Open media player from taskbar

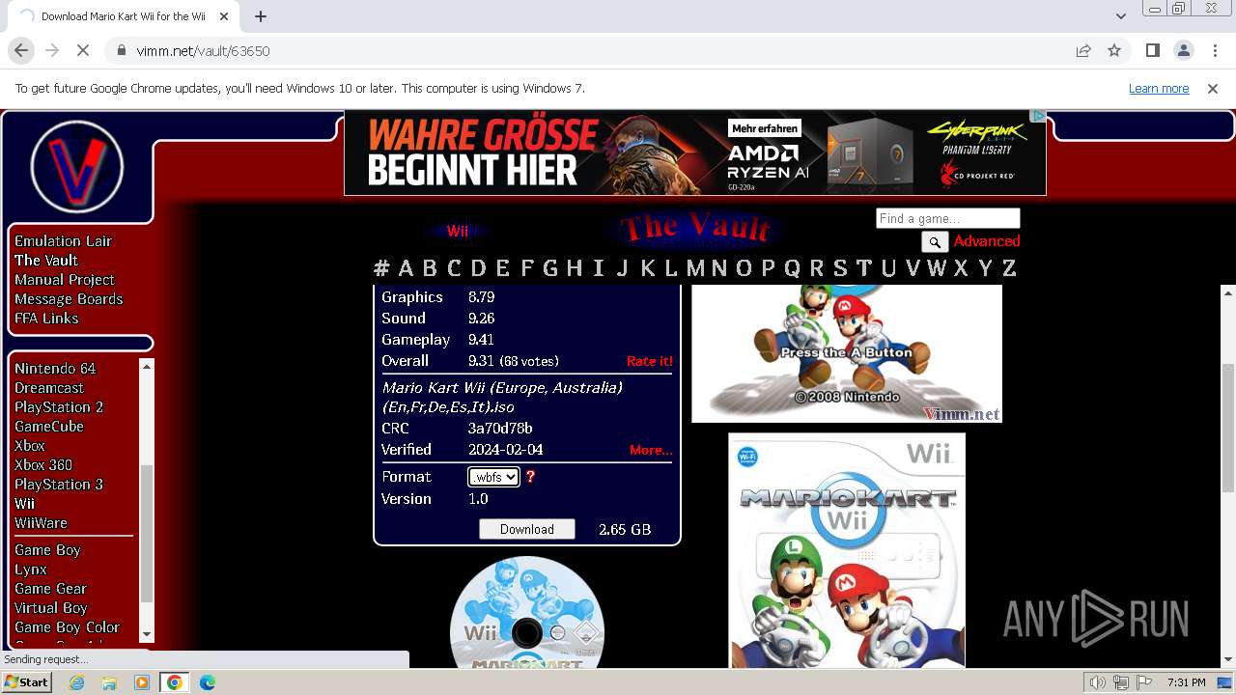[142, 682]
